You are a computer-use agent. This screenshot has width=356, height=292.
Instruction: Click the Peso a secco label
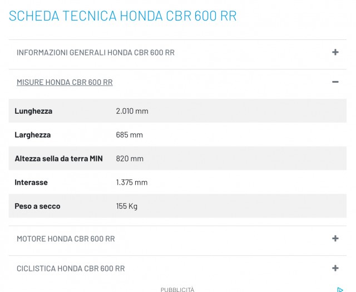[x=37, y=207]
